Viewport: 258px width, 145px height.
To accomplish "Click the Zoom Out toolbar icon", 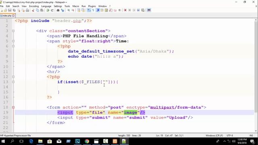I will point(73,10).
